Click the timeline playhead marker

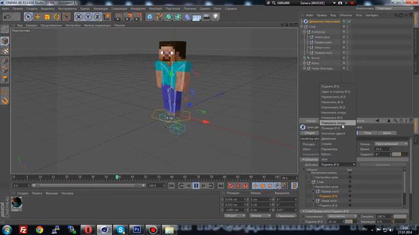point(117,177)
